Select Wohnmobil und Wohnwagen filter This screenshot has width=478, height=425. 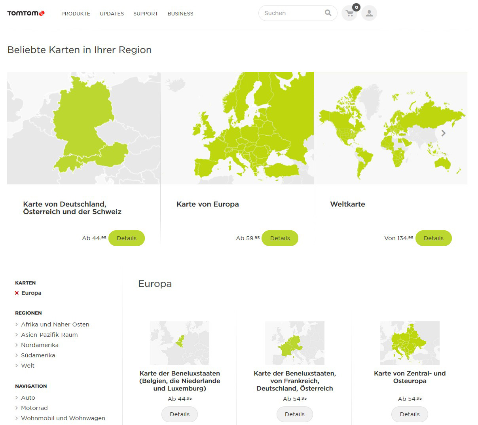tap(63, 418)
